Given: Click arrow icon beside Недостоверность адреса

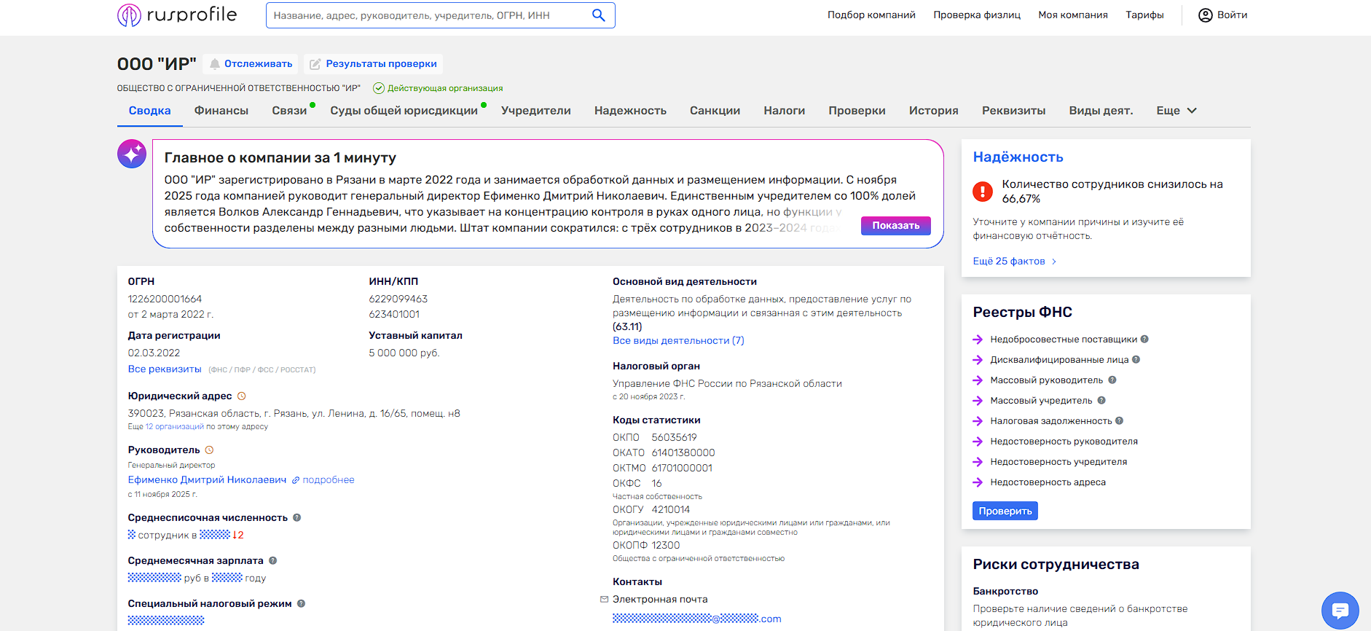Looking at the screenshot, I should tap(978, 482).
